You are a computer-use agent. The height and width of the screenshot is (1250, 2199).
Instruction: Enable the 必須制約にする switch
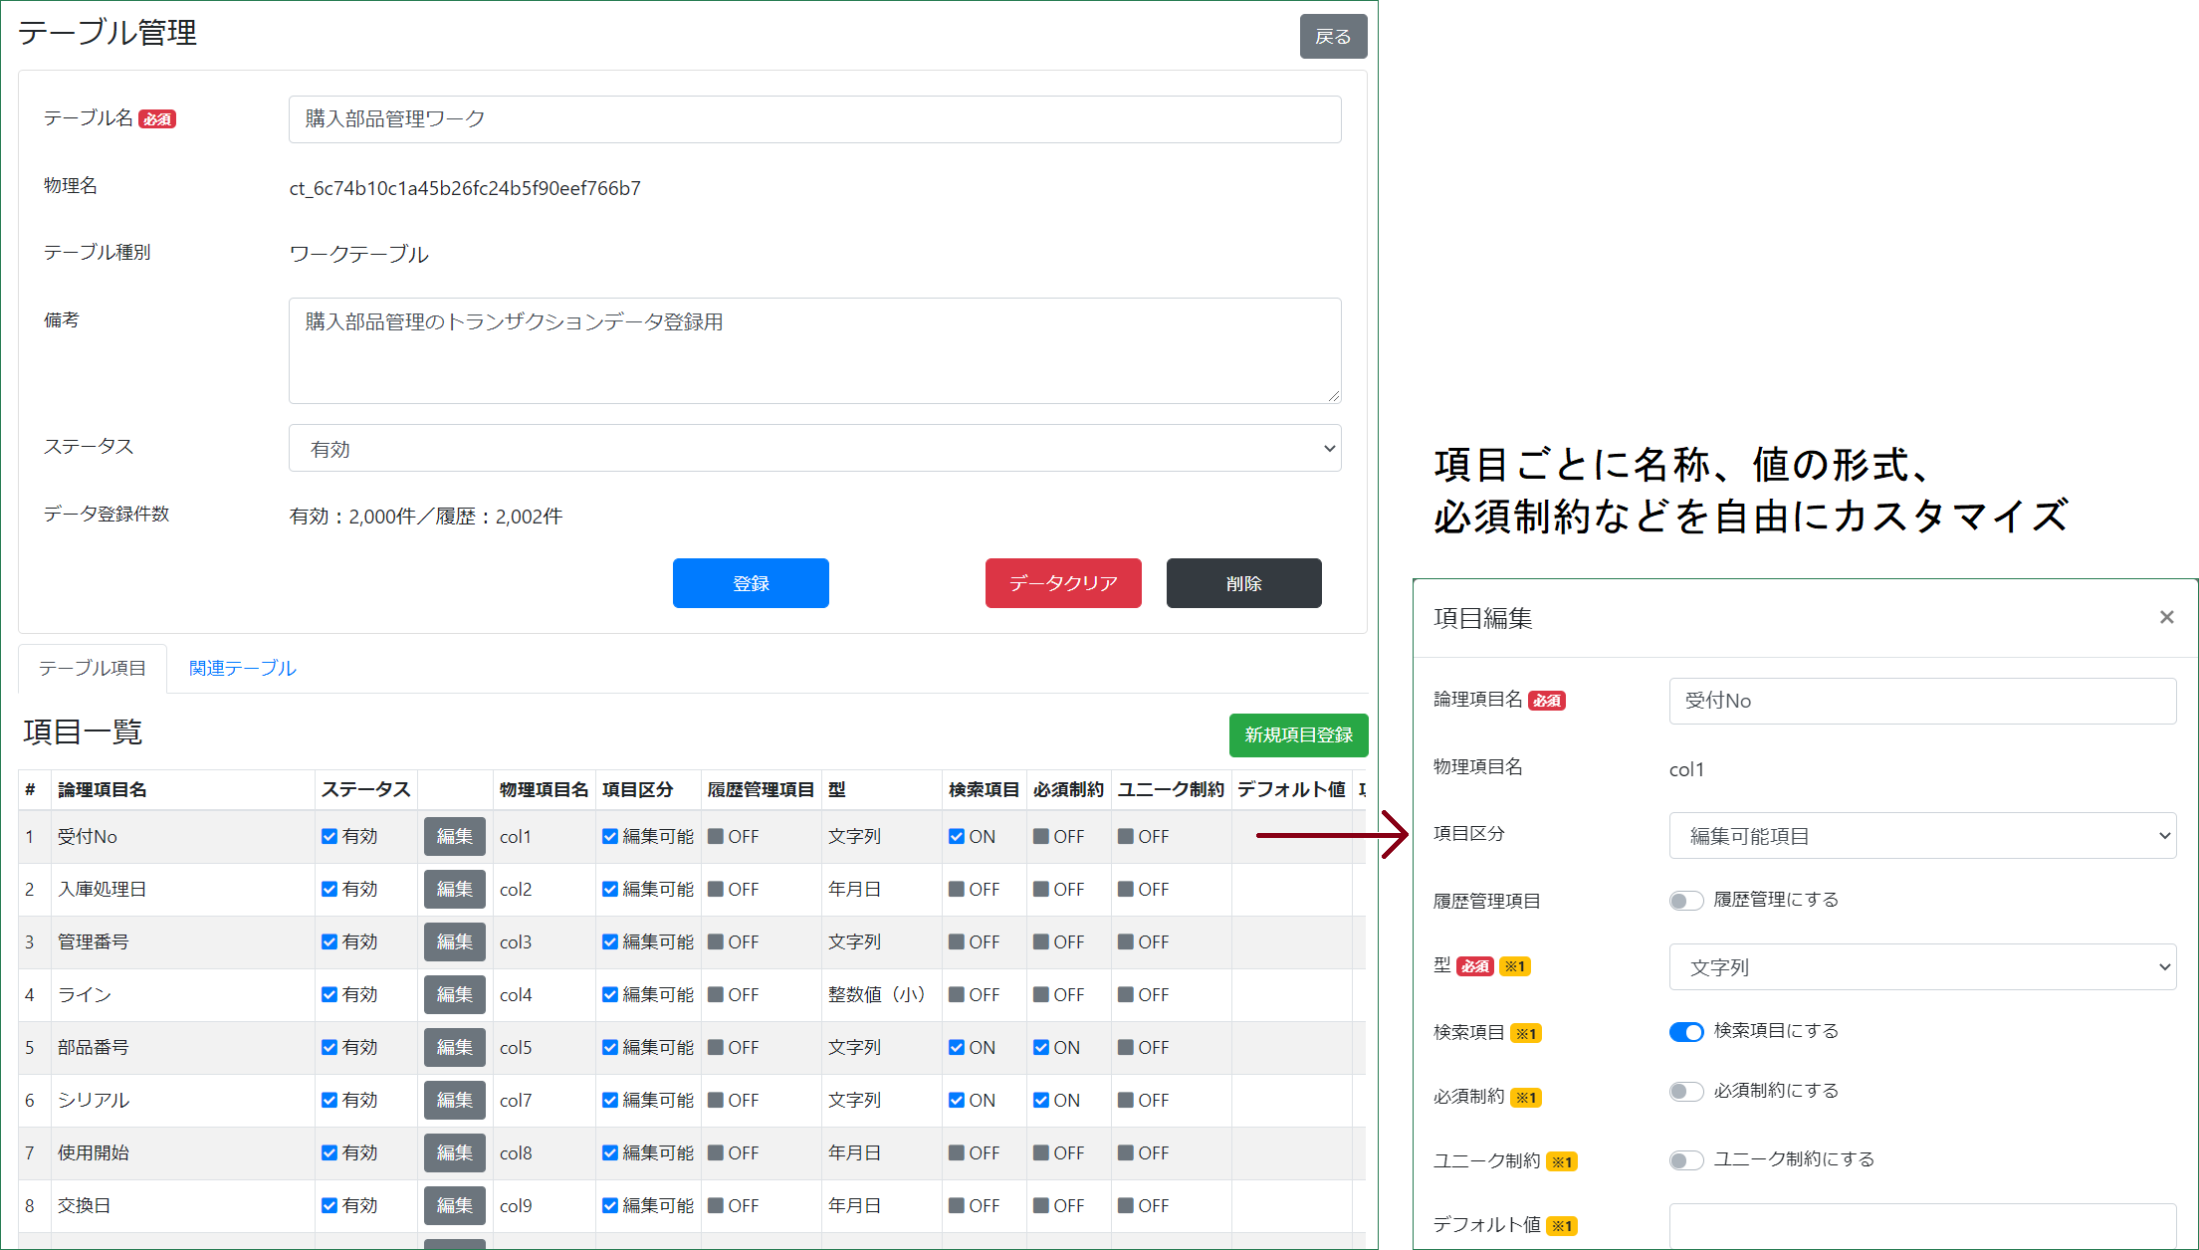click(1686, 1092)
